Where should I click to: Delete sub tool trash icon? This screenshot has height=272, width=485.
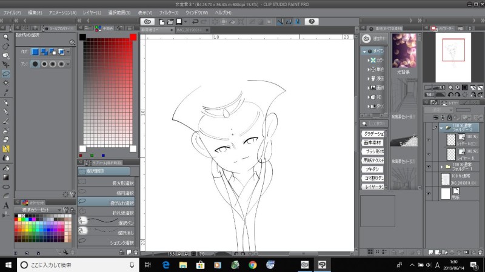(135, 253)
